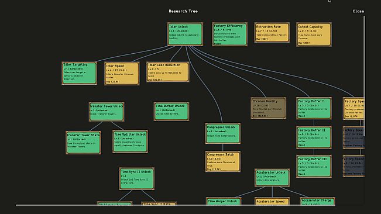
Task: Select the Compressor Unlock node
Action: (x=222, y=133)
